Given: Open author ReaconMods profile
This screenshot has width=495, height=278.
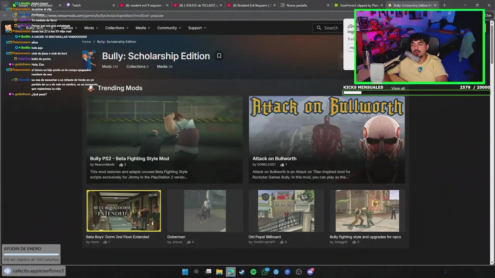Looking at the screenshot, I should pos(104,164).
